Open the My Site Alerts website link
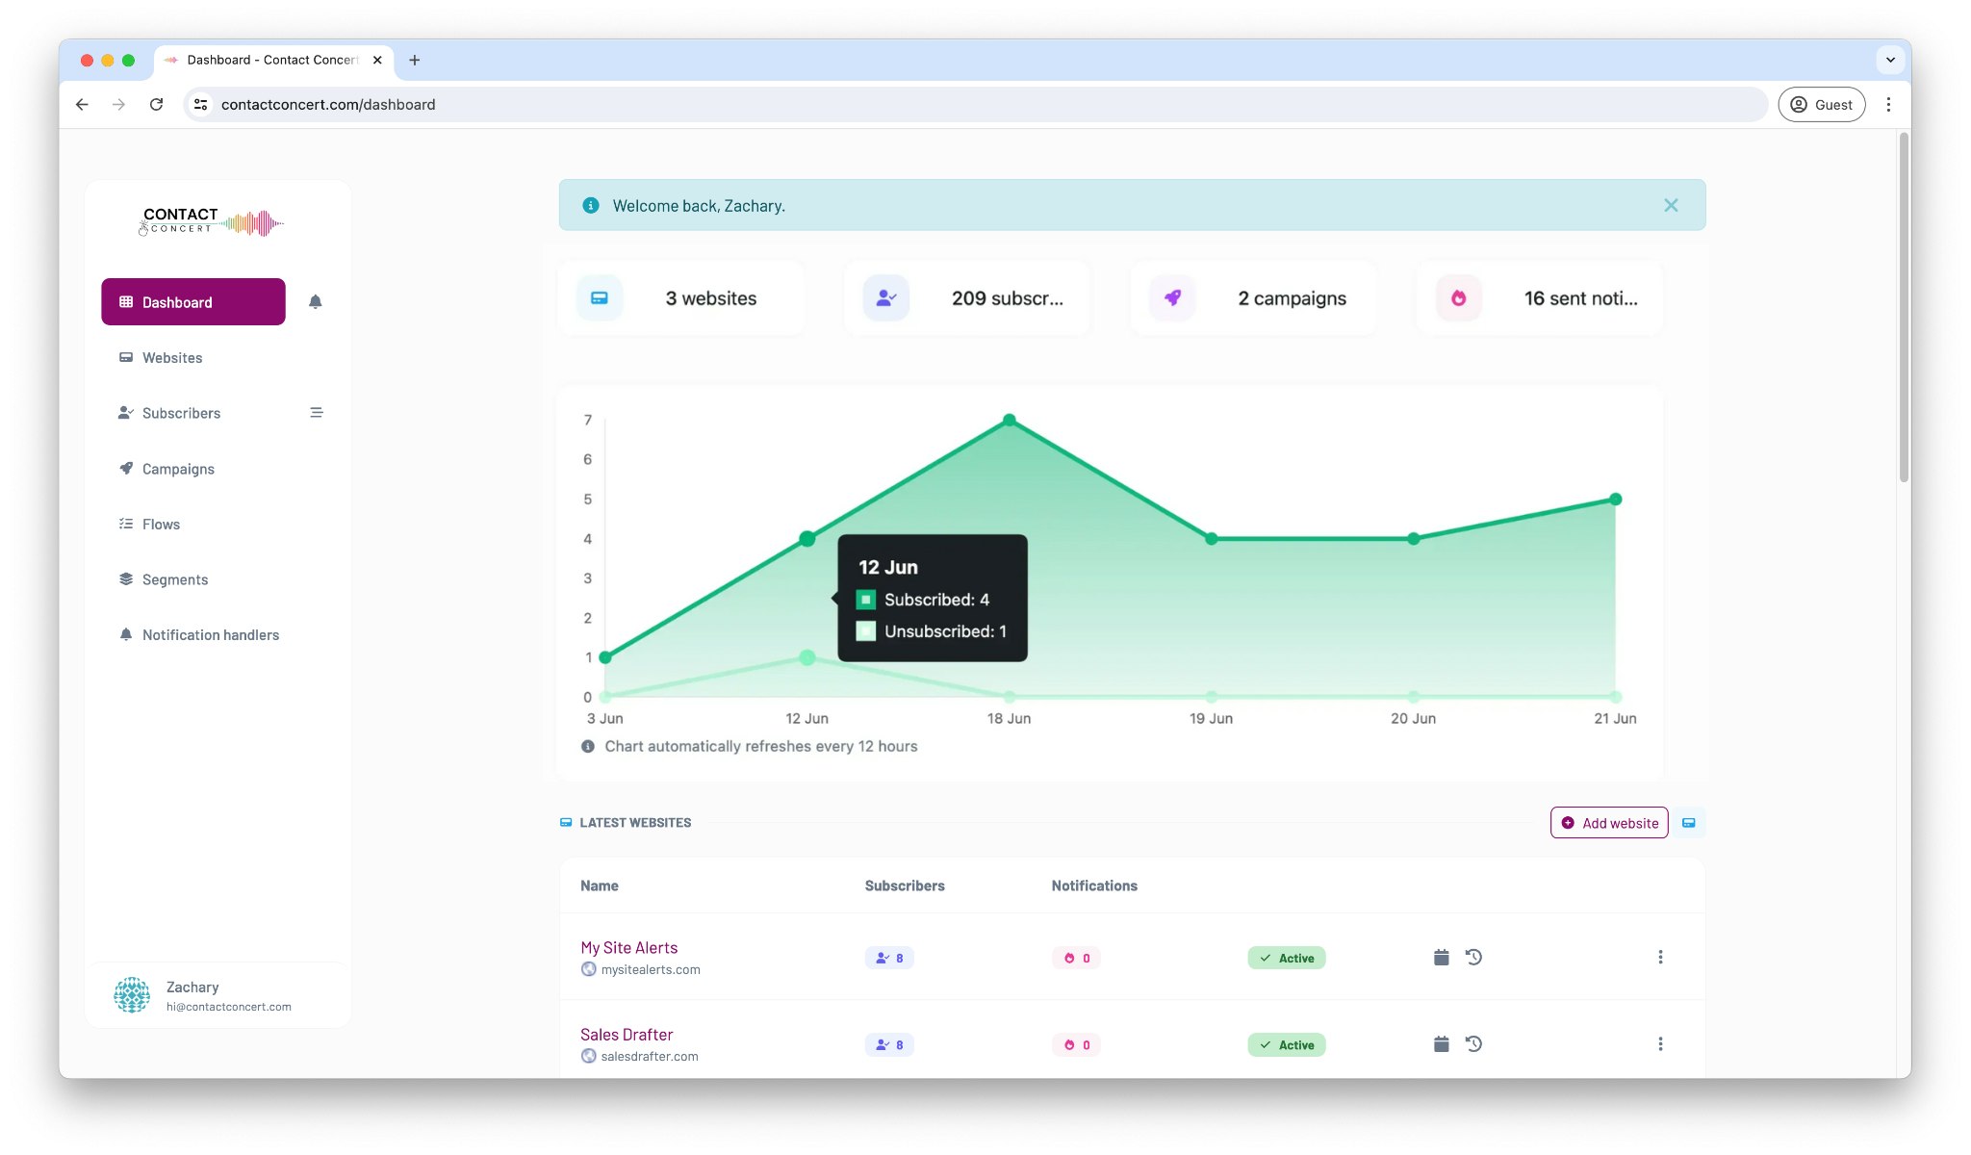The height and width of the screenshot is (1155, 1971). click(x=628, y=948)
